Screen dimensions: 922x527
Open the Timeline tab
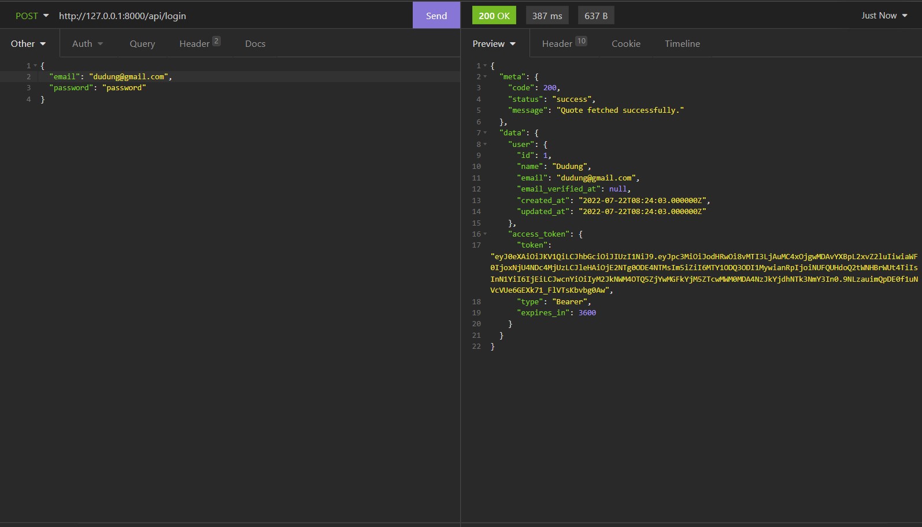pos(682,44)
